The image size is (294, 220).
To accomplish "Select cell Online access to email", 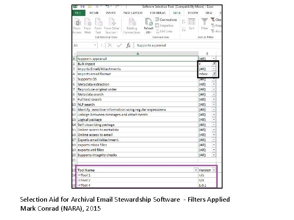I will point(138,135).
